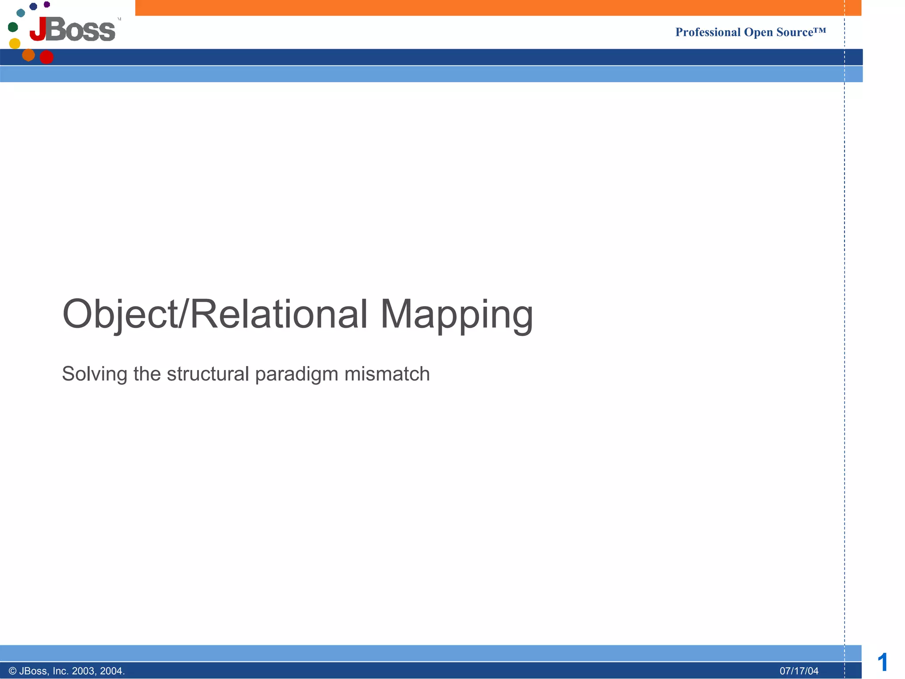Click the purple dot in JBoss logo

[x=47, y=4]
